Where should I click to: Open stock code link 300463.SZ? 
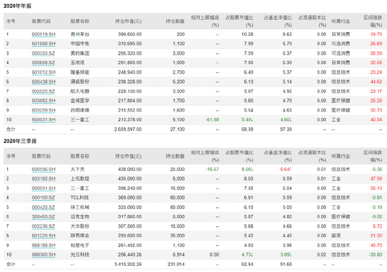pyautogui.click(x=43, y=217)
